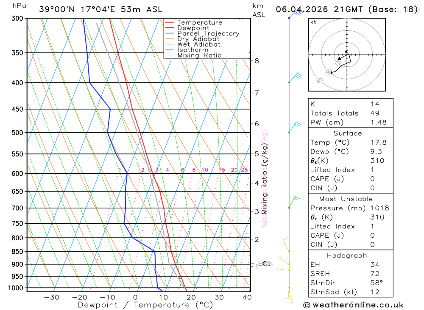
Task: Click the hPa axis unit label
Action: [20, 5]
